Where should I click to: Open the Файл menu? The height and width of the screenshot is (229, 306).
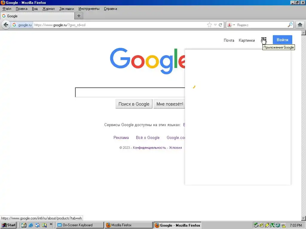7,9
